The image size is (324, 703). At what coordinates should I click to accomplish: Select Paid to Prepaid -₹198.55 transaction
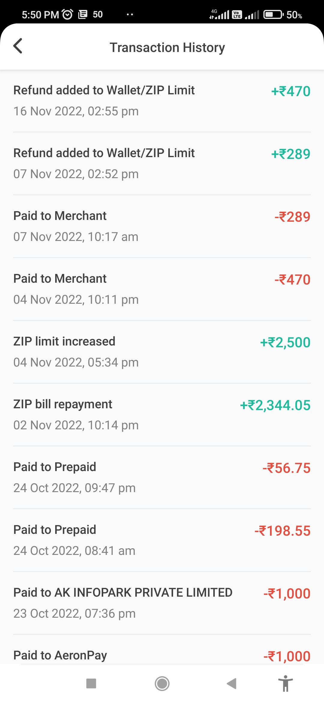(x=162, y=540)
